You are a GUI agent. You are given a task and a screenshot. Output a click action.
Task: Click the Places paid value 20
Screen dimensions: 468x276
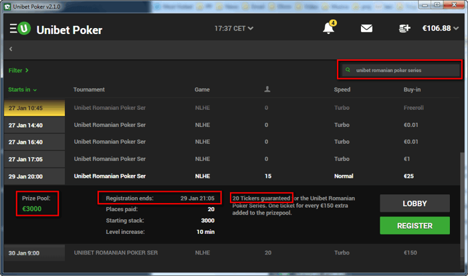click(211, 209)
